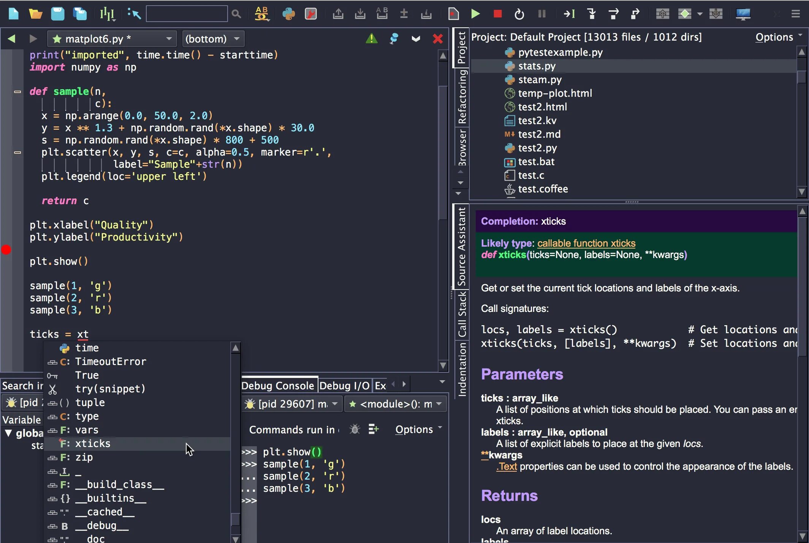Click the callable function xticks type link
The height and width of the screenshot is (543, 809).
[586, 243]
